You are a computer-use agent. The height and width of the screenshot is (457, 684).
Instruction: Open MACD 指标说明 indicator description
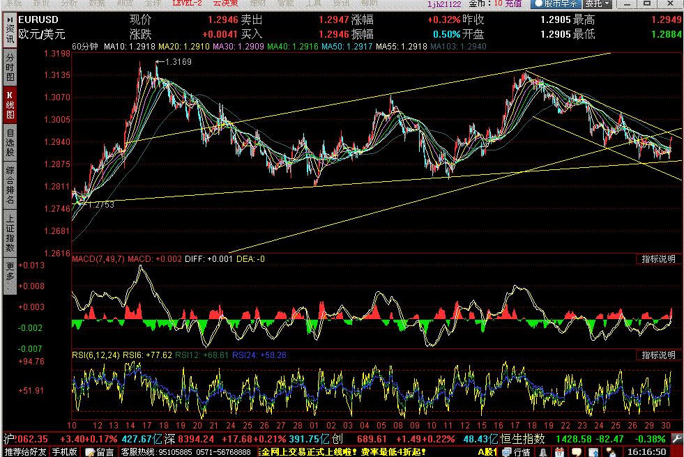658,258
